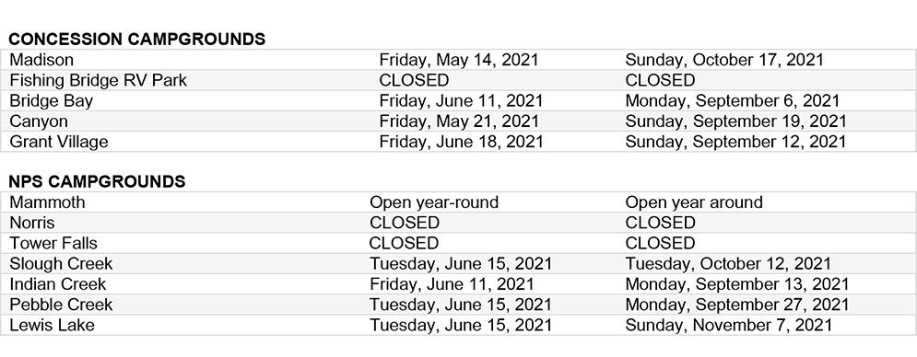Select the Grant Village campground cell
Viewport: 917px width, 357px height.
[58, 142]
